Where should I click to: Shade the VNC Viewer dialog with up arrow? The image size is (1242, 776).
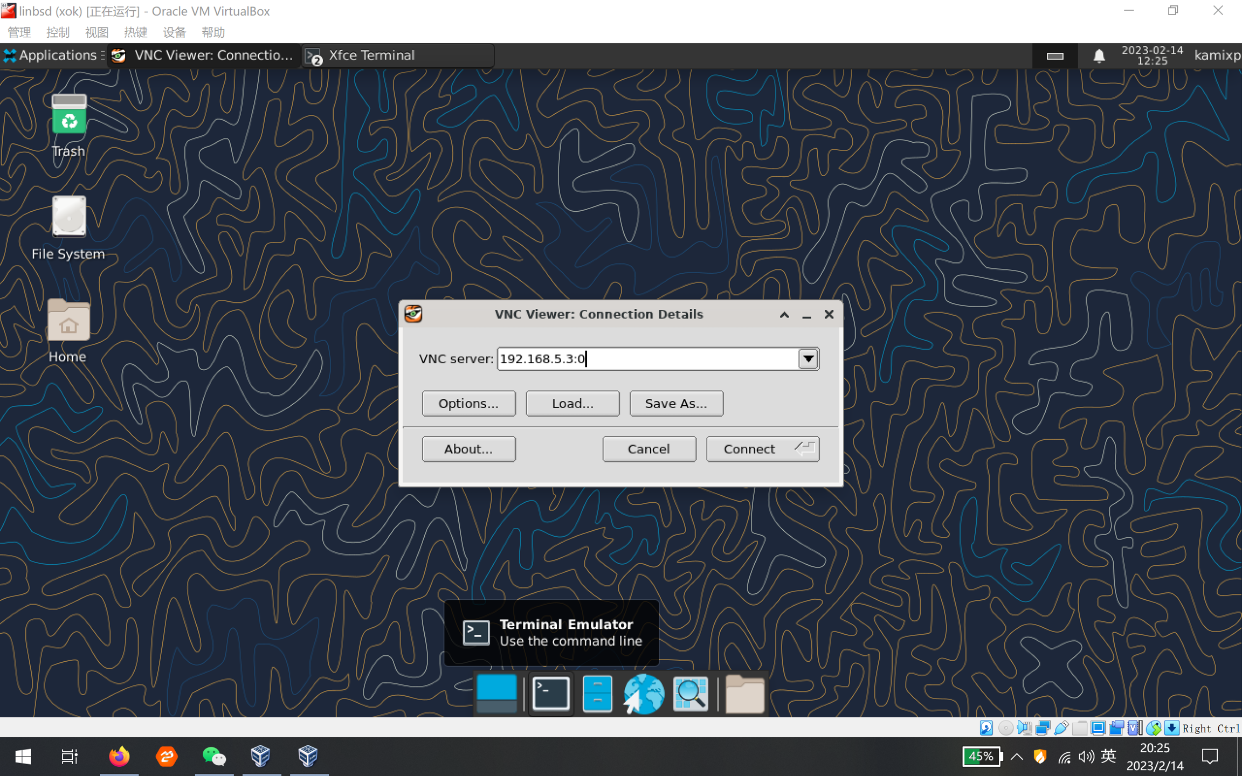(x=784, y=315)
